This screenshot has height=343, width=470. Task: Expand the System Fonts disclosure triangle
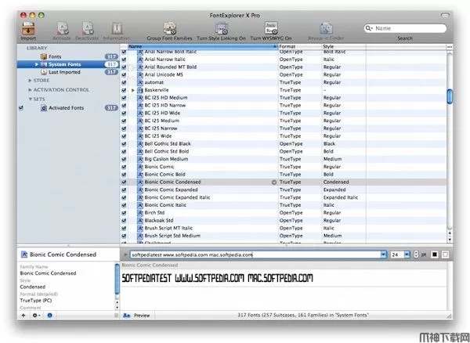pyautogui.click(x=37, y=64)
